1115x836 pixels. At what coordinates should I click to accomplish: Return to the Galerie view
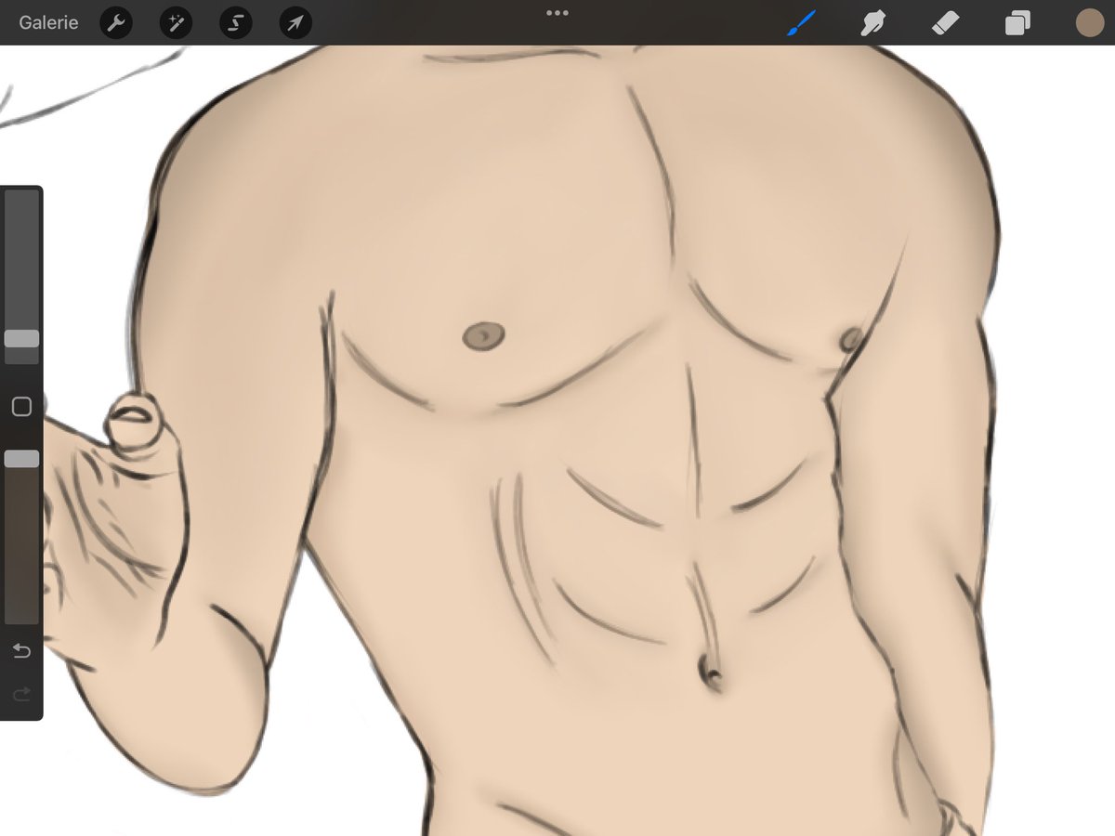coord(48,22)
